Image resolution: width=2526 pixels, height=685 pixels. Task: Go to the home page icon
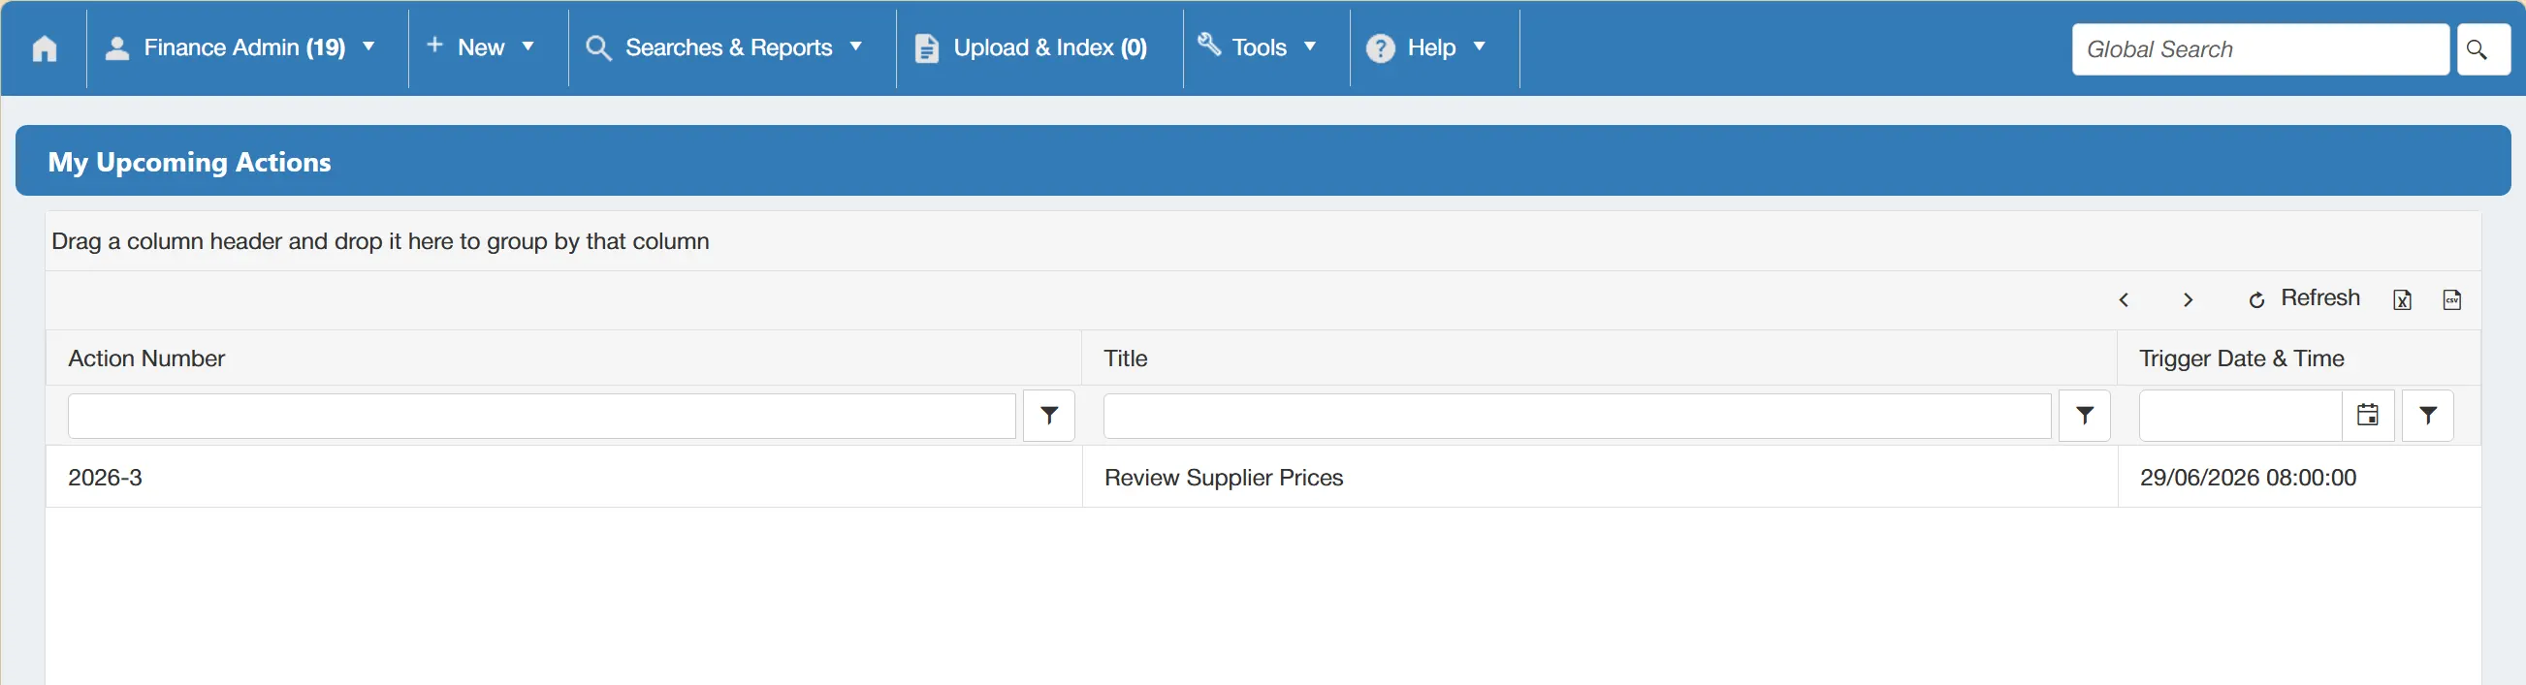(x=45, y=48)
